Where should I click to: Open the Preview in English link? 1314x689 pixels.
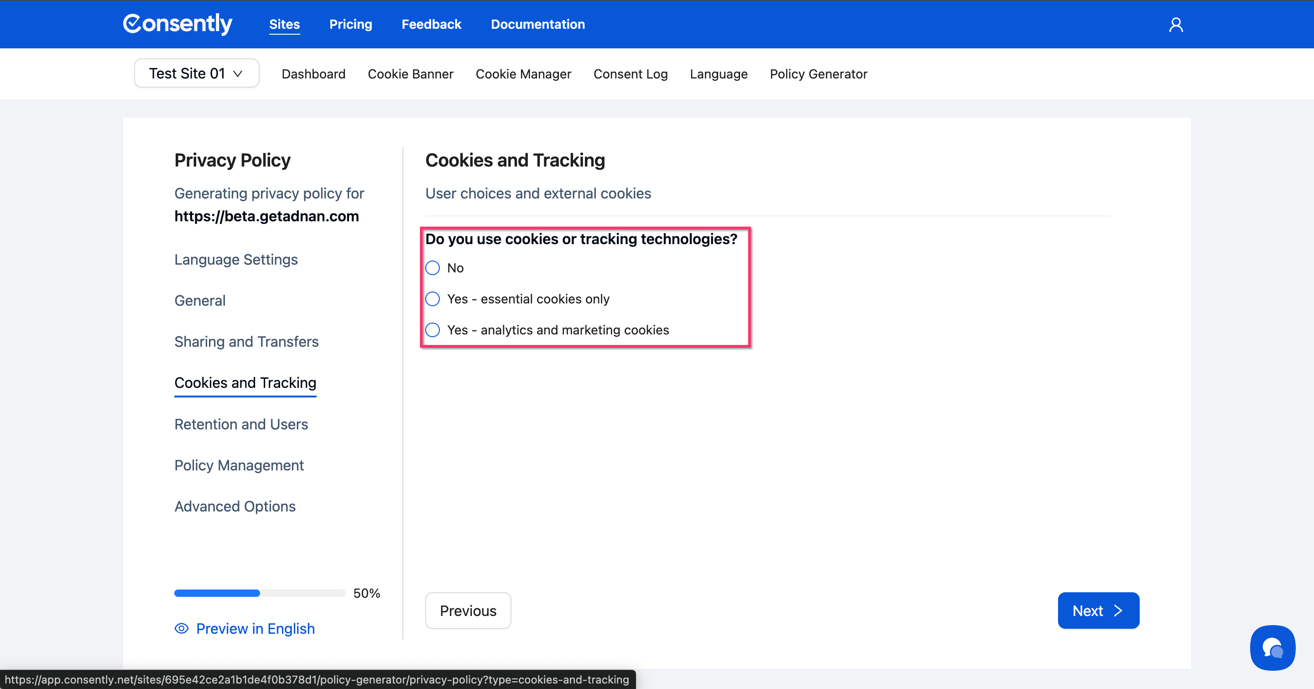tap(255, 628)
